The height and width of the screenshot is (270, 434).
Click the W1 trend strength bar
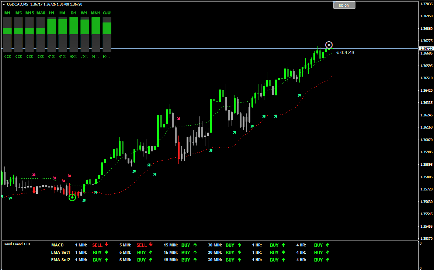pyautogui.click(x=85, y=34)
